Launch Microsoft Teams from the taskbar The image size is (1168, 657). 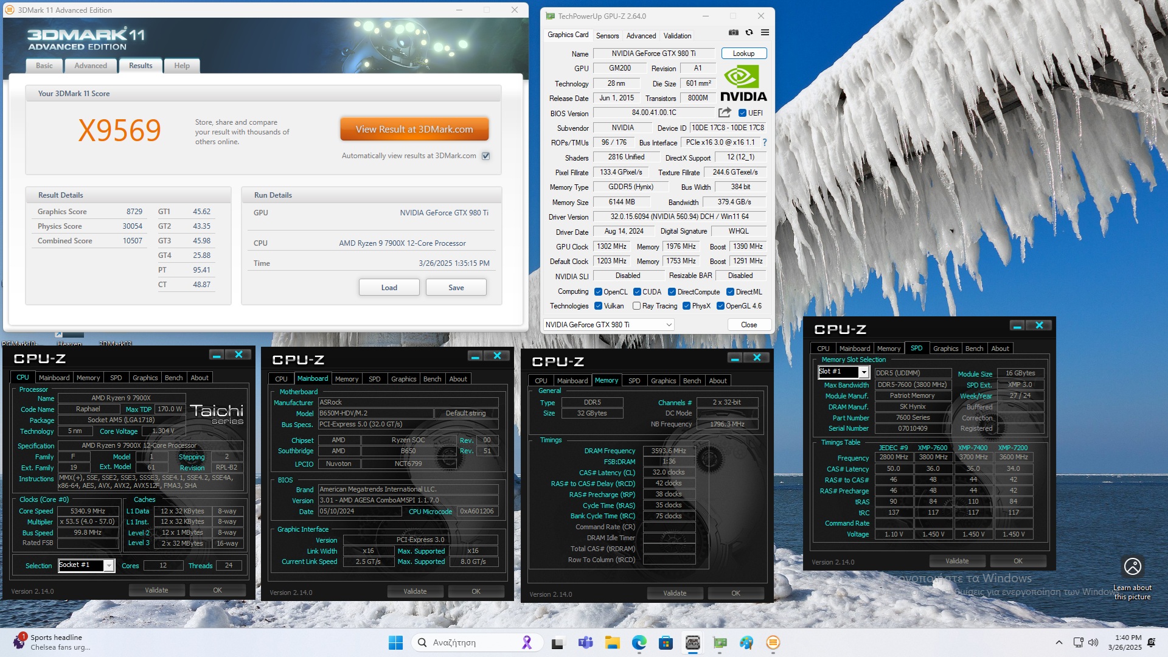click(585, 642)
